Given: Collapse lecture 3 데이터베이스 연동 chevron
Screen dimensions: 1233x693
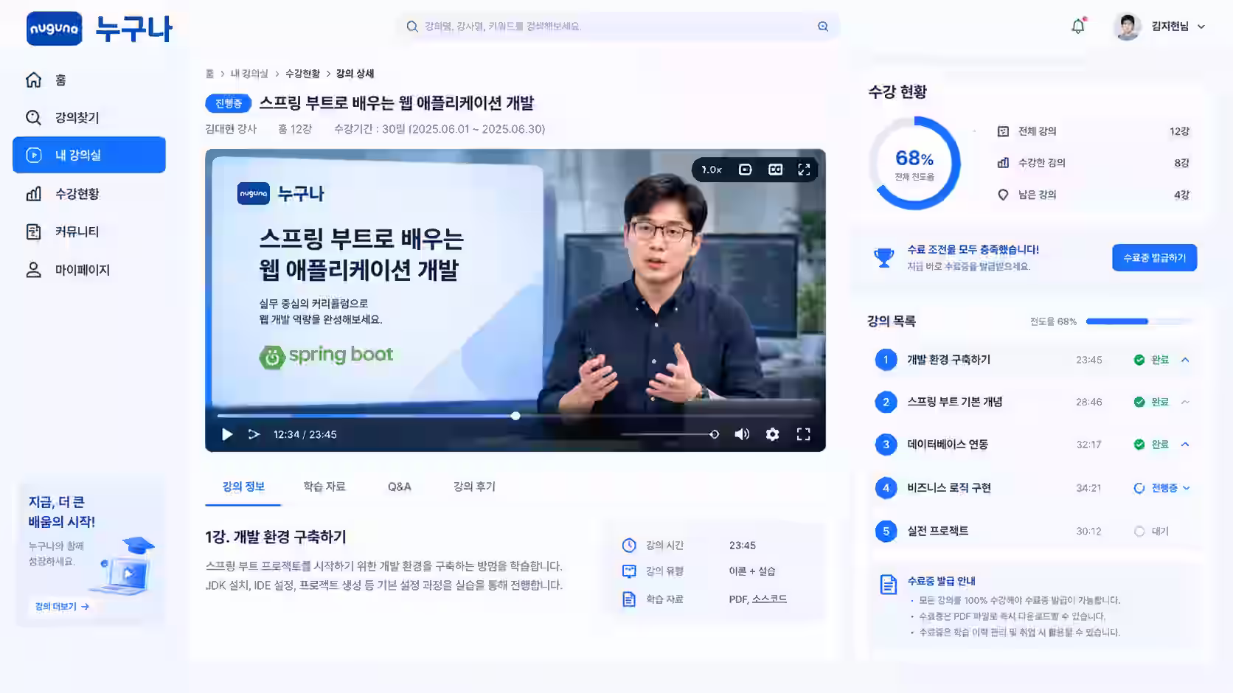Looking at the screenshot, I should 1185,445.
